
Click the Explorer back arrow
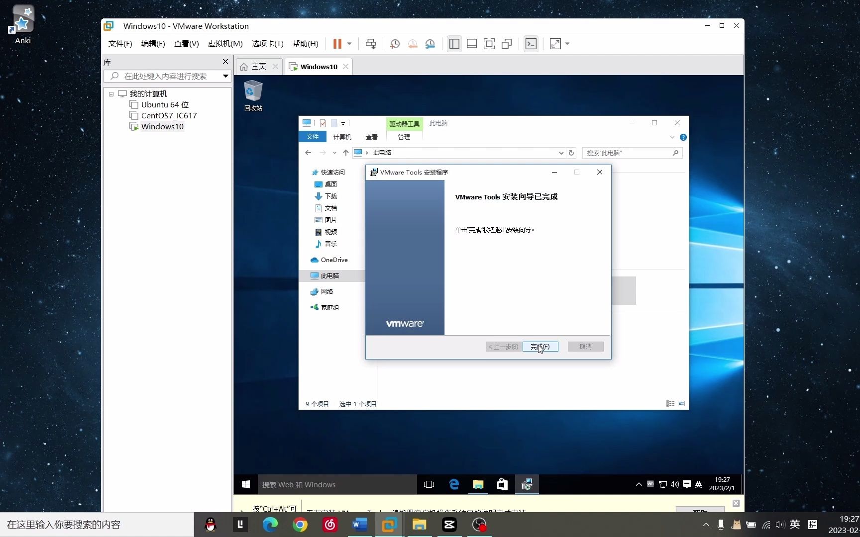point(308,153)
